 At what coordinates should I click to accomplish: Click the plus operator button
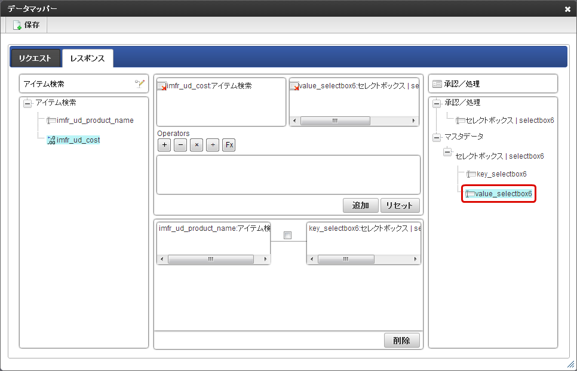point(164,145)
